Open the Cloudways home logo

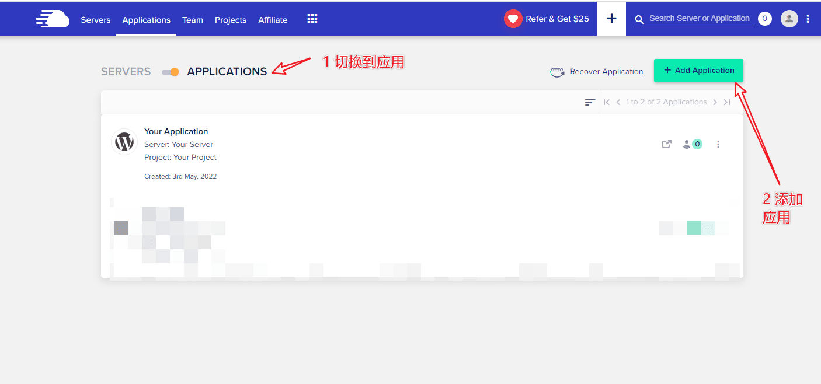click(52, 18)
